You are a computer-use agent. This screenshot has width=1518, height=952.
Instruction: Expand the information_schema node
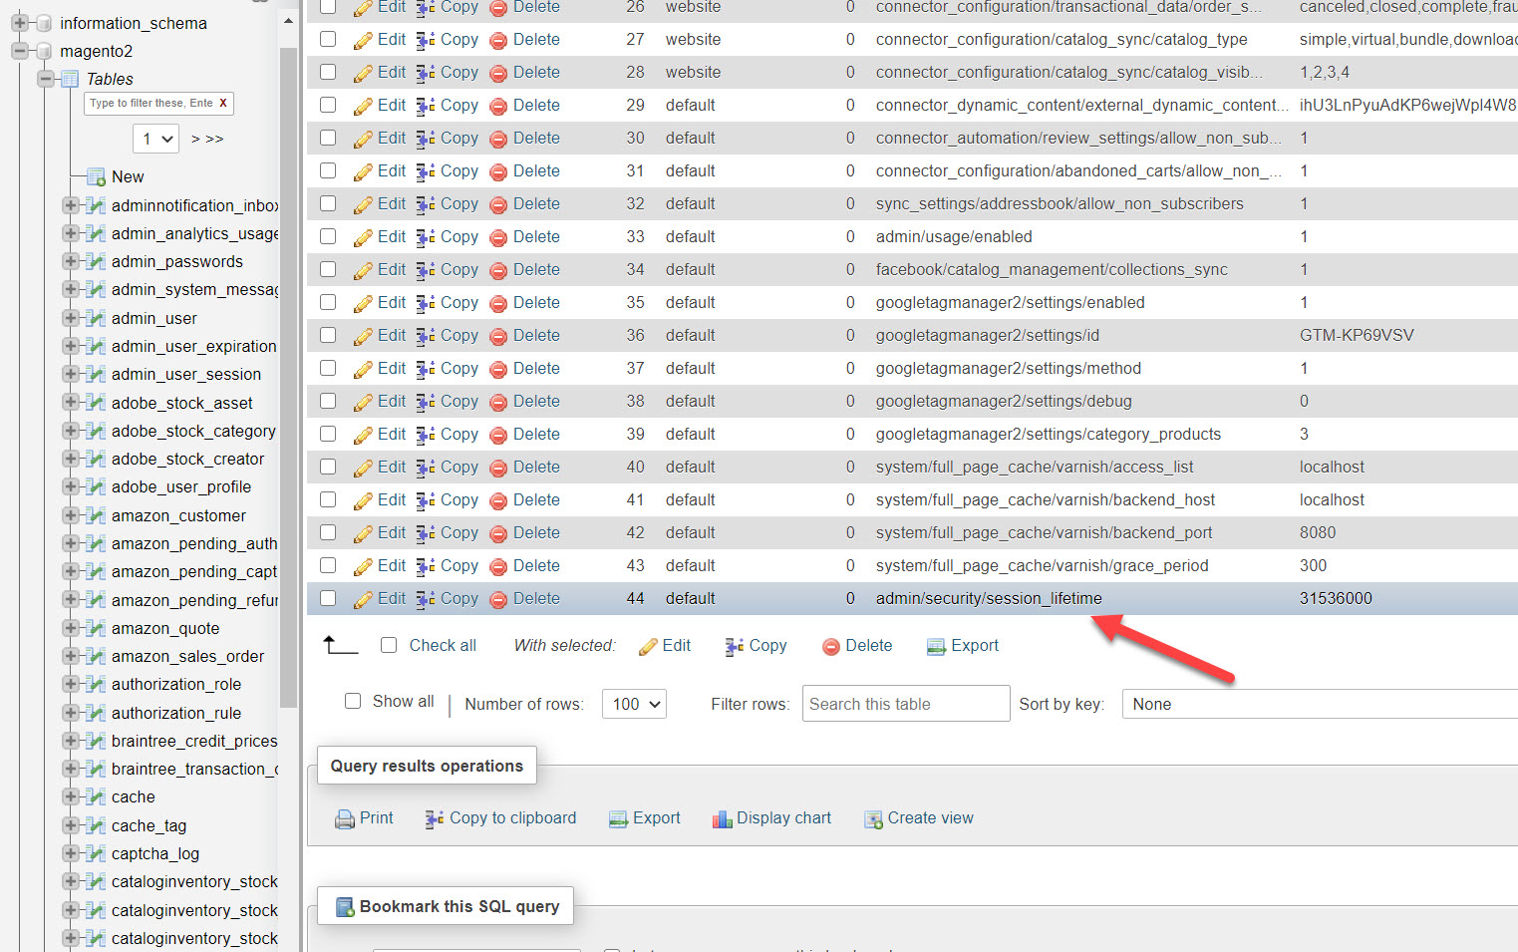pos(19,23)
